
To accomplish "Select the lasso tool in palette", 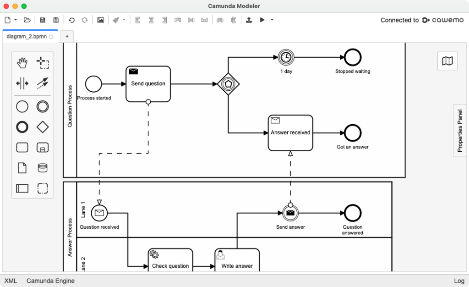I will point(43,63).
